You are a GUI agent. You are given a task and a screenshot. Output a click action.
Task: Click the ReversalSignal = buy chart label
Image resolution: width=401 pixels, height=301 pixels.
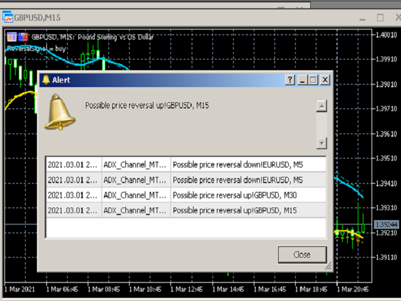pos(36,49)
